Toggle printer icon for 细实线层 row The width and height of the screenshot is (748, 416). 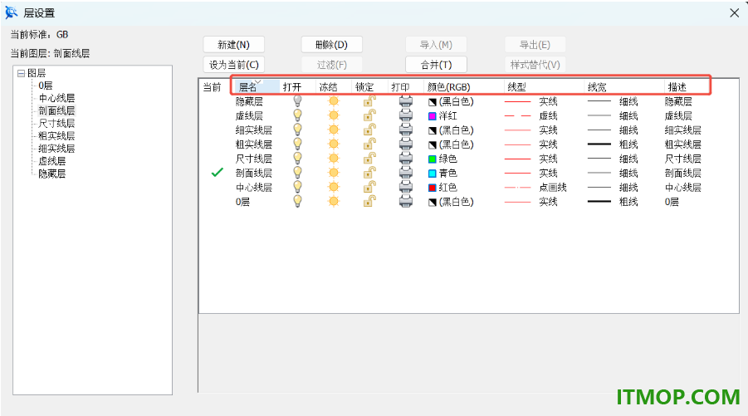click(406, 130)
